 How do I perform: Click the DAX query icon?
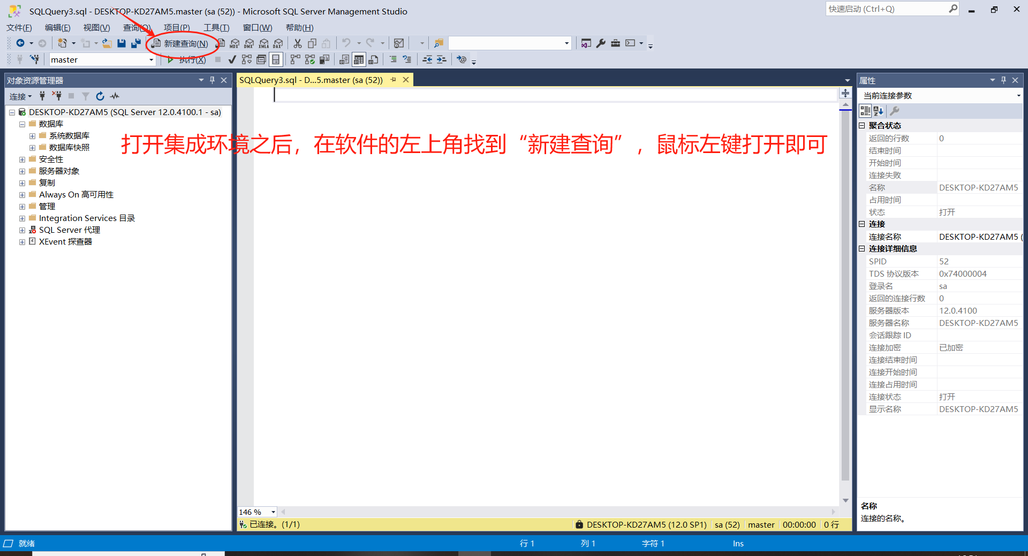click(x=278, y=43)
